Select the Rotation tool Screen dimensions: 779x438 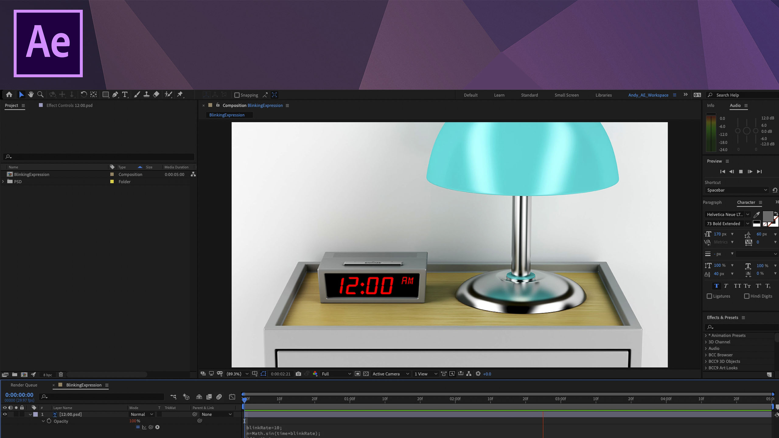[84, 95]
